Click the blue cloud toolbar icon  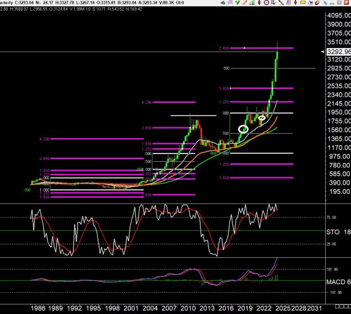point(223,3)
